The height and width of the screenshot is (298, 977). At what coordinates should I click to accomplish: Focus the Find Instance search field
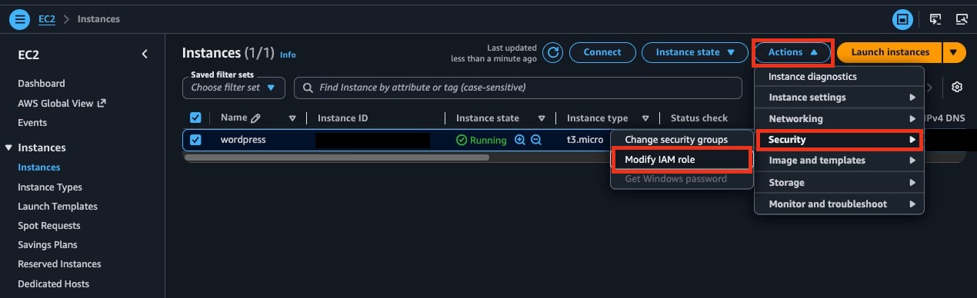click(x=518, y=88)
